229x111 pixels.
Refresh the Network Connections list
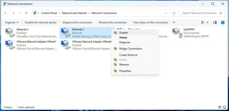174,13
